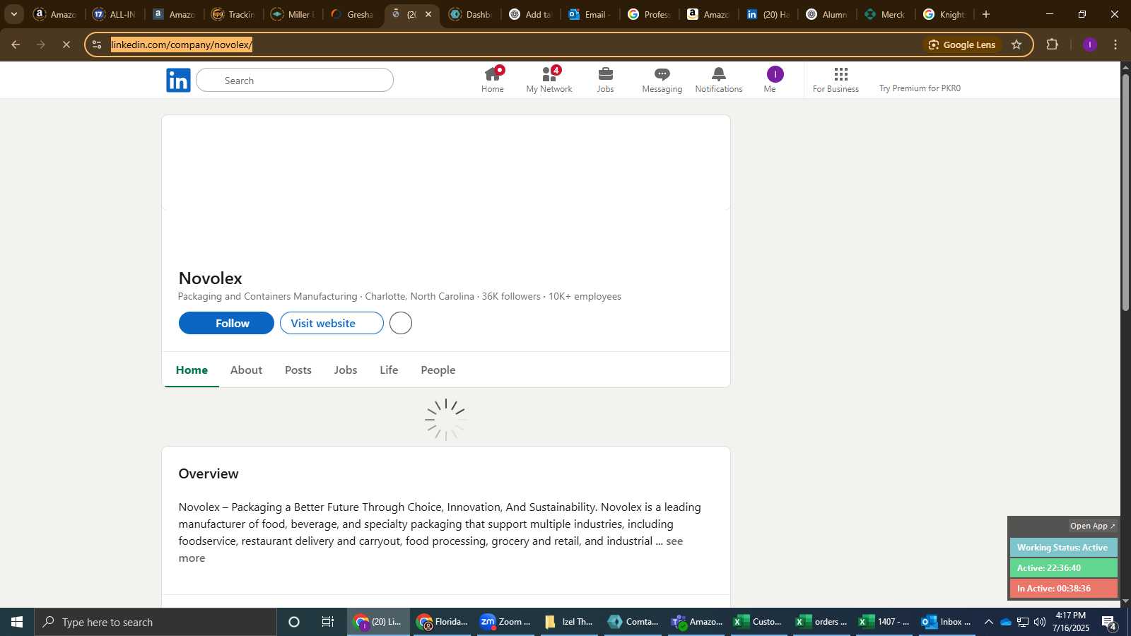Open the Teams taskbar item
Viewport: 1131px width, 636px height.
[696, 622]
